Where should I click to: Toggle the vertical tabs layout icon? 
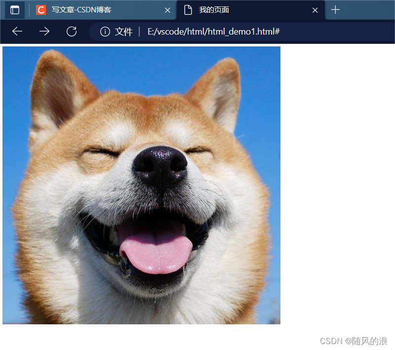click(14, 10)
